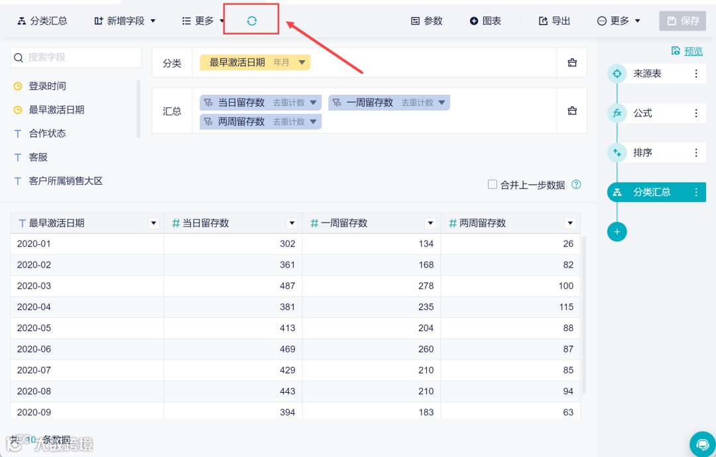Click the 图表 (chart) icon
Screen dimensions: 716x457
pyautogui.click(x=485, y=21)
